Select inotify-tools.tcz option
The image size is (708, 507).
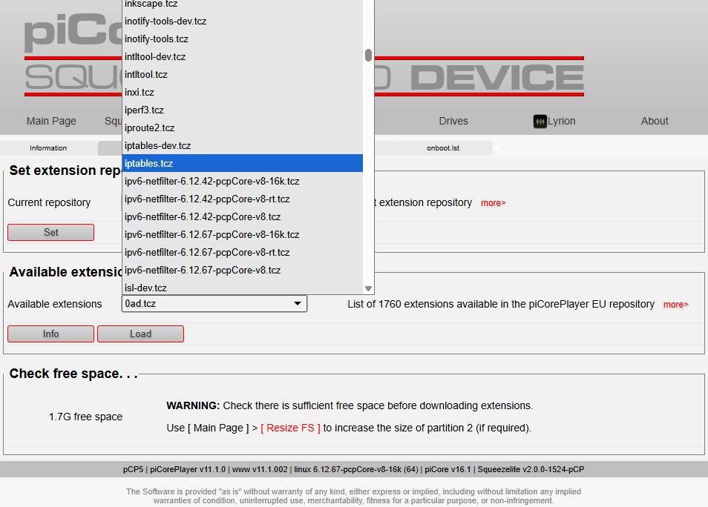243,39
